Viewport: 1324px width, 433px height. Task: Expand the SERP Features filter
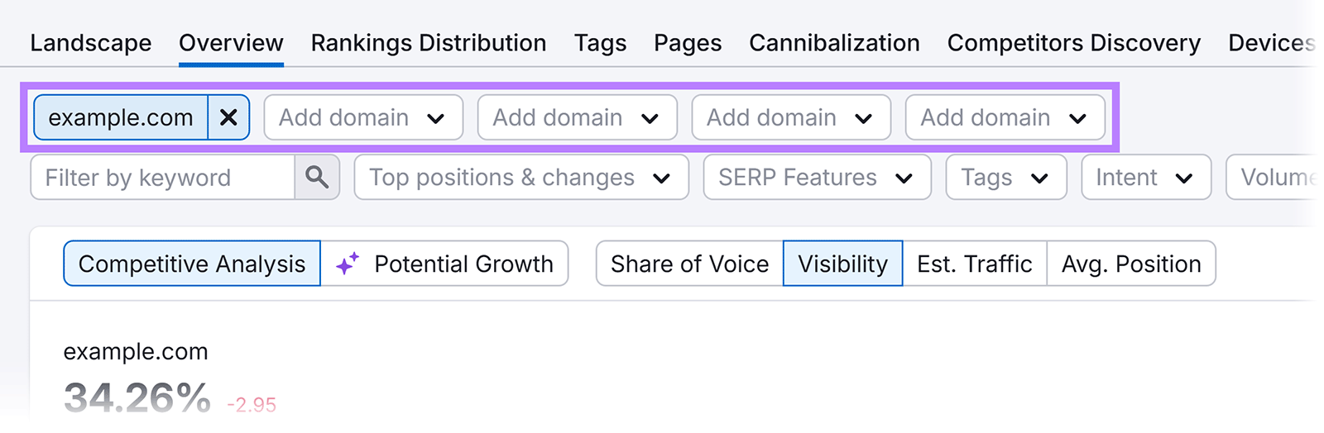click(x=816, y=177)
